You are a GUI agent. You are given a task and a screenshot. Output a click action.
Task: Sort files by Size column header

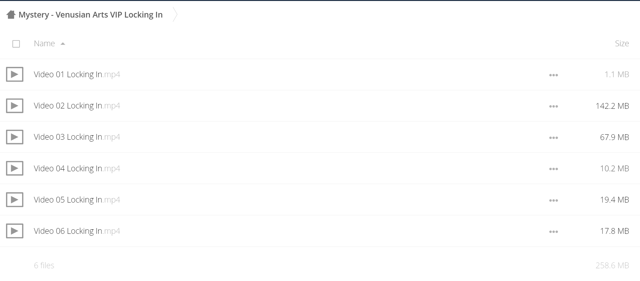coord(622,43)
